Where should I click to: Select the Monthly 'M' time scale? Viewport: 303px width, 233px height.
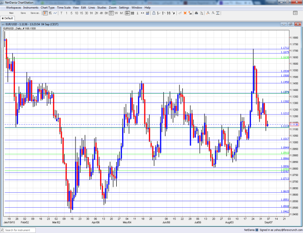[x=121, y=13]
